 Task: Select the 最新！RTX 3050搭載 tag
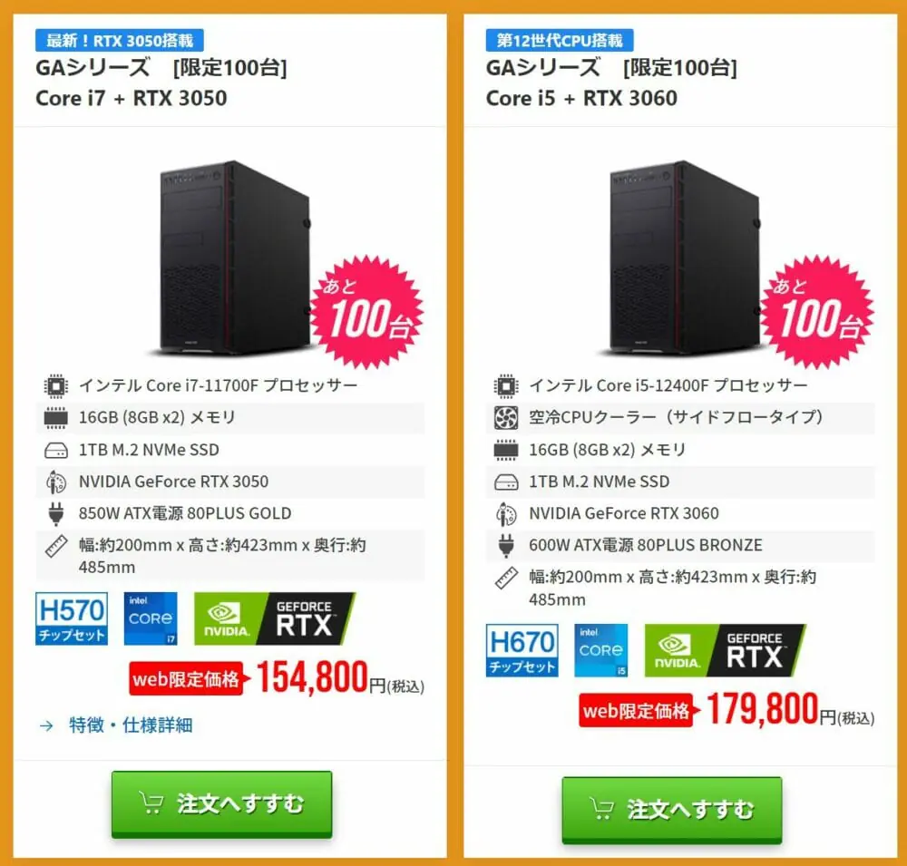pos(120,41)
